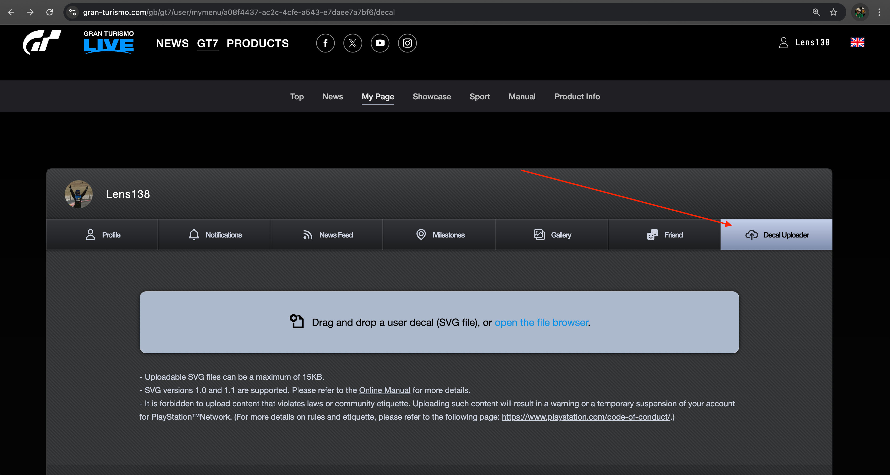Click the Lens138 profile avatar picture
890x475 pixels.
click(78, 194)
